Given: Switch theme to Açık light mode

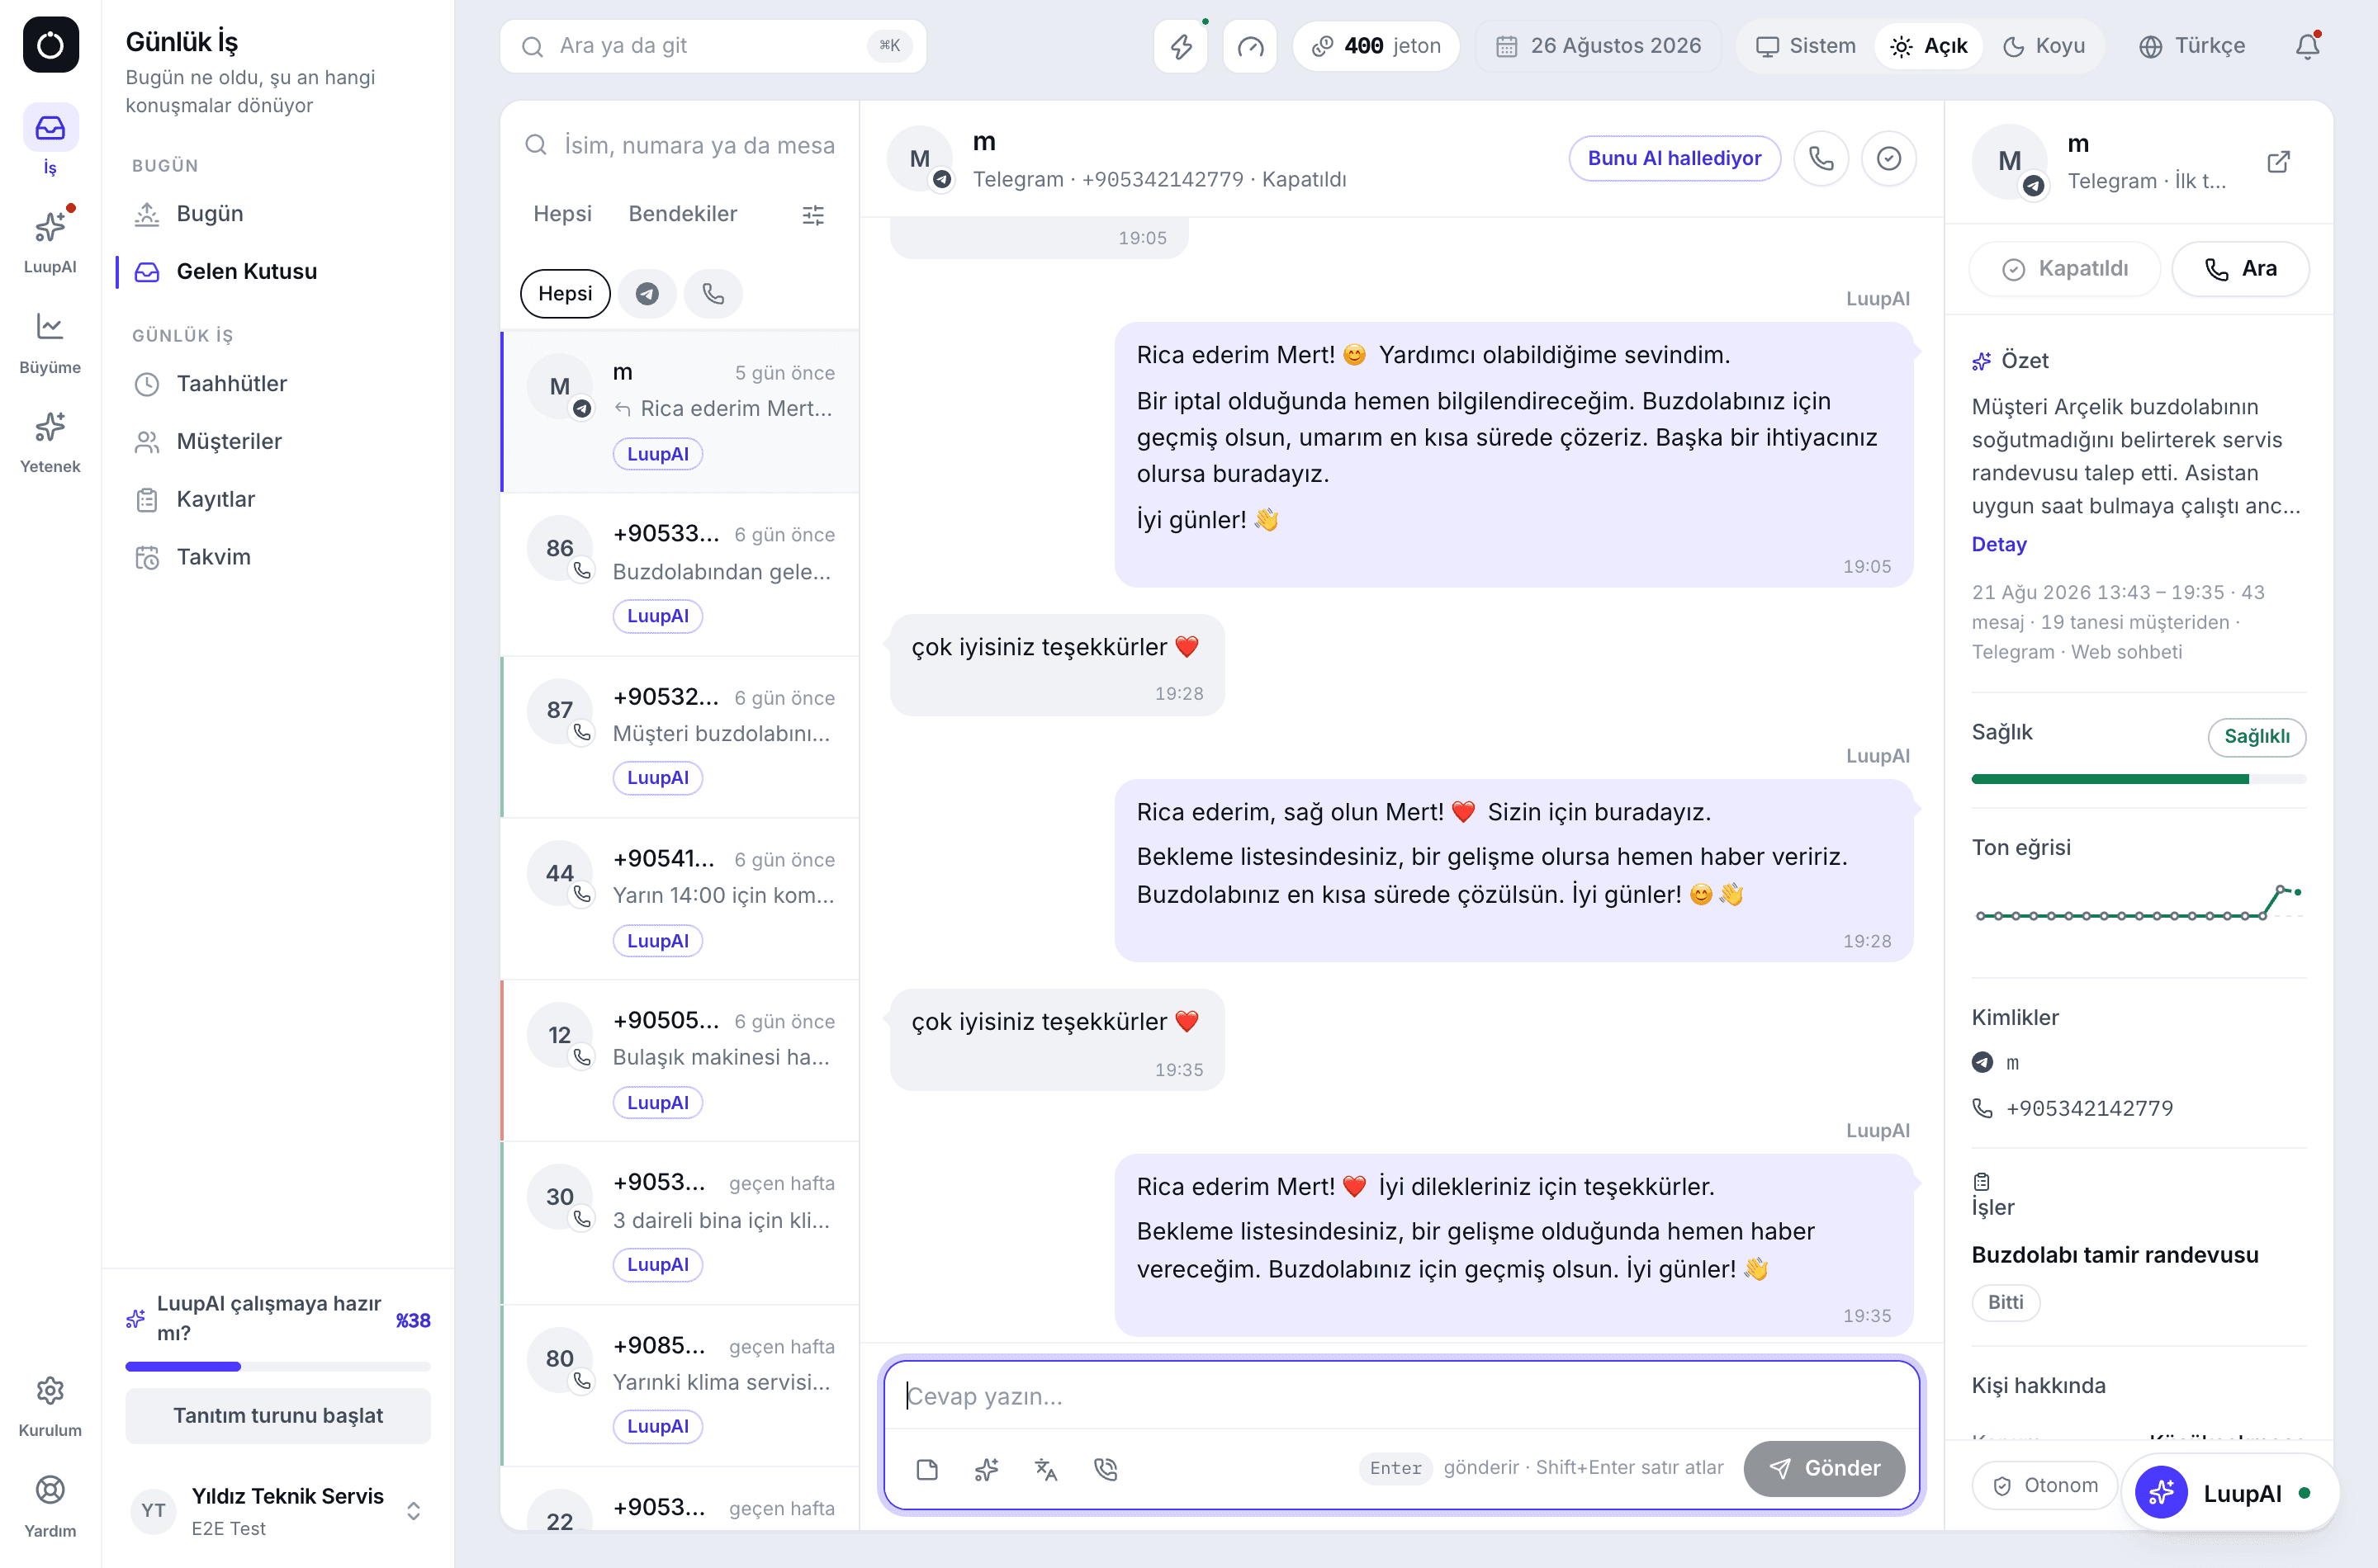Looking at the screenshot, I should click(x=1929, y=46).
